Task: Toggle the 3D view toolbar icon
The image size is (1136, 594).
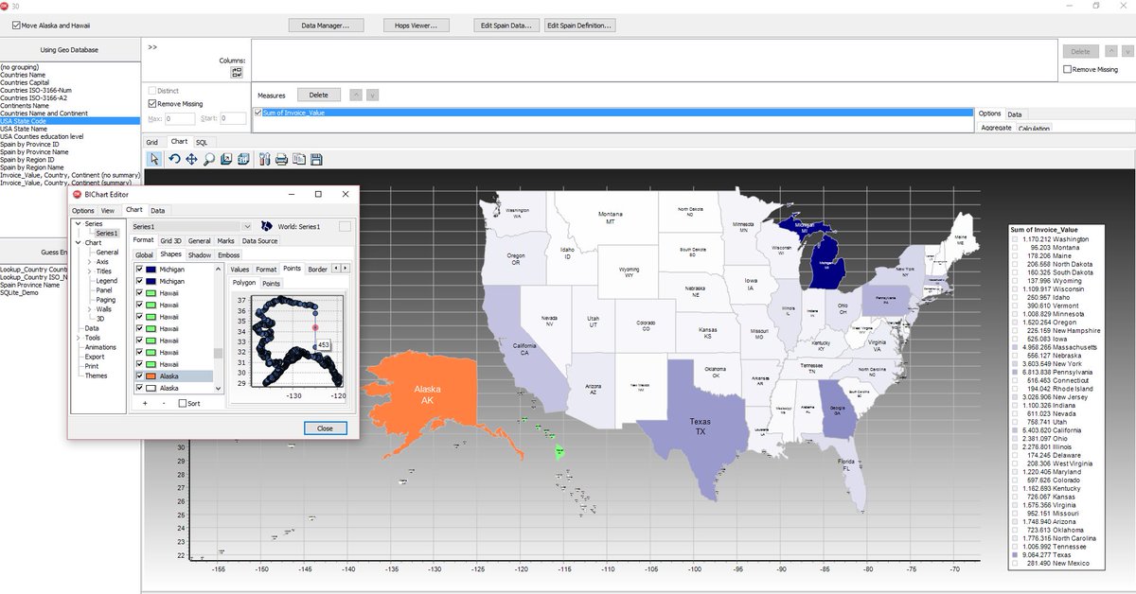Action: point(242,159)
